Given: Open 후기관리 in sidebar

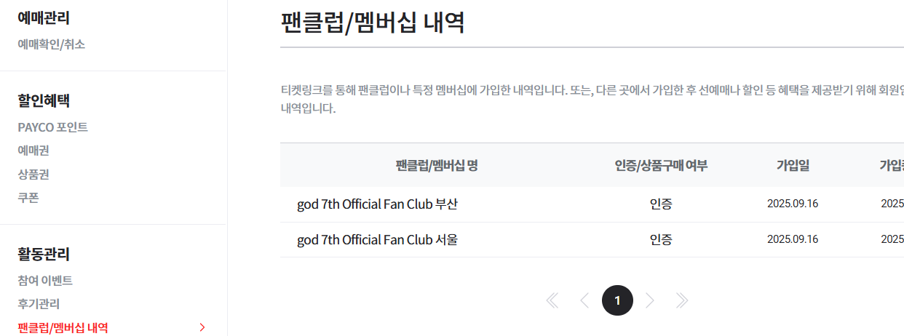Looking at the screenshot, I should coord(39,304).
